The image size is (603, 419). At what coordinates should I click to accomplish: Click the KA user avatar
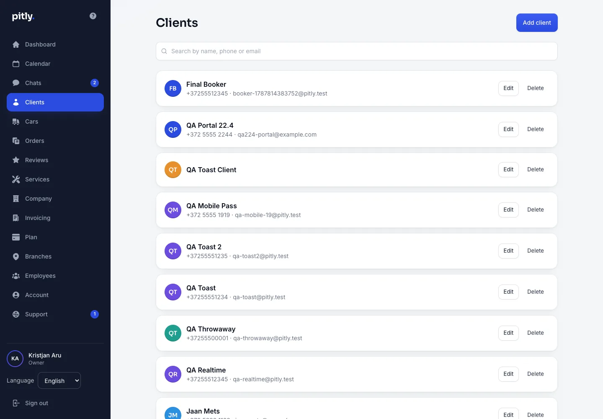pyautogui.click(x=15, y=359)
